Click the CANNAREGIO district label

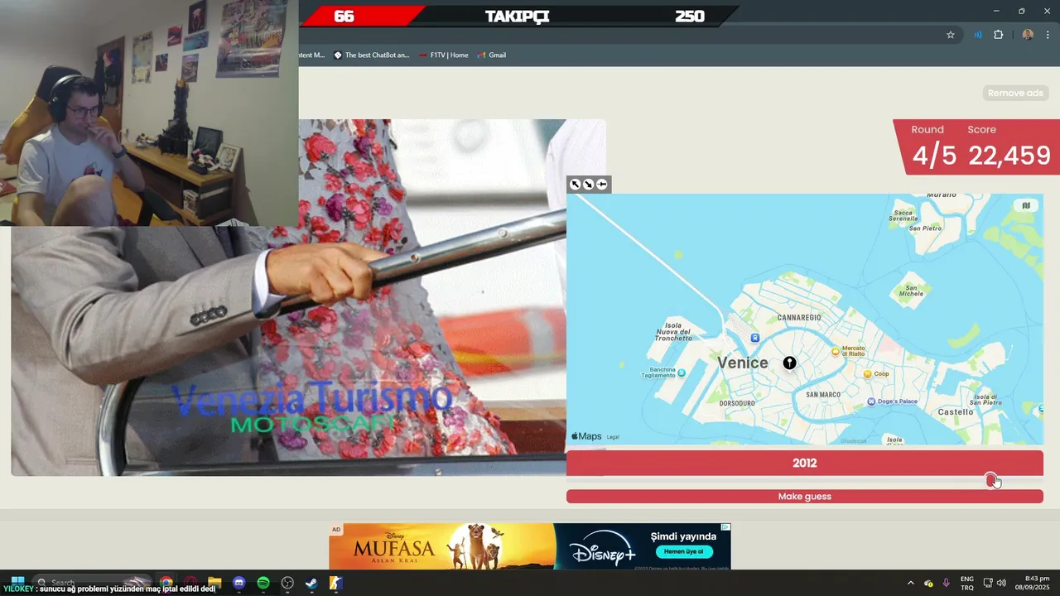pyautogui.click(x=799, y=318)
